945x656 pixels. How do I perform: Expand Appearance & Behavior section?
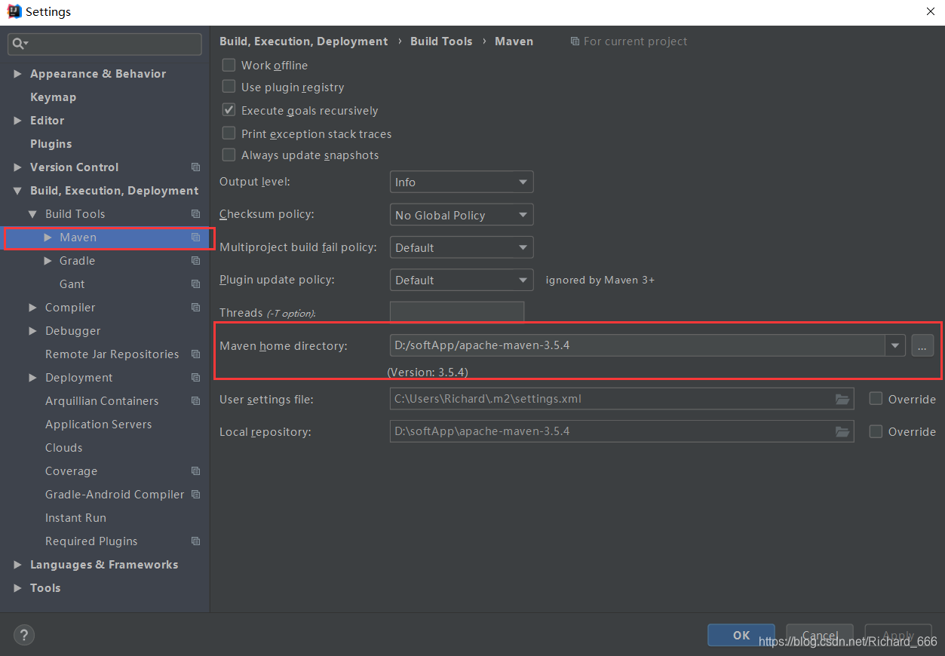17,74
